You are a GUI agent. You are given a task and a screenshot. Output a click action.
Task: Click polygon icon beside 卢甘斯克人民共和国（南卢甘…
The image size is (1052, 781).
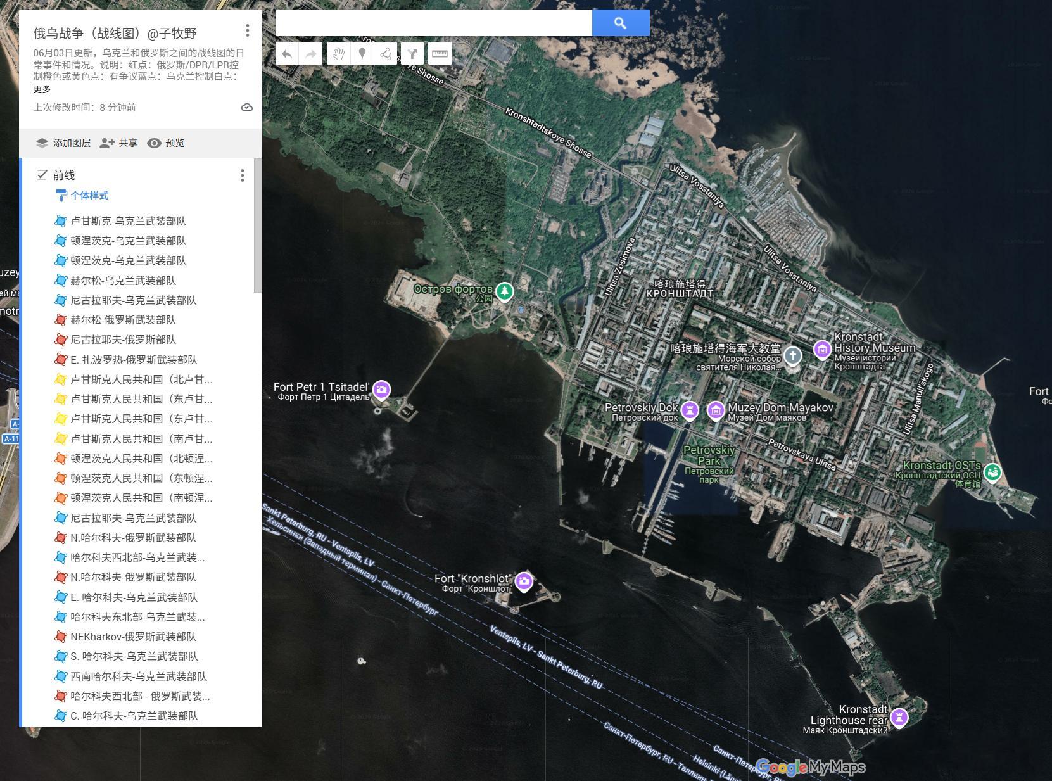pyautogui.click(x=61, y=438)
